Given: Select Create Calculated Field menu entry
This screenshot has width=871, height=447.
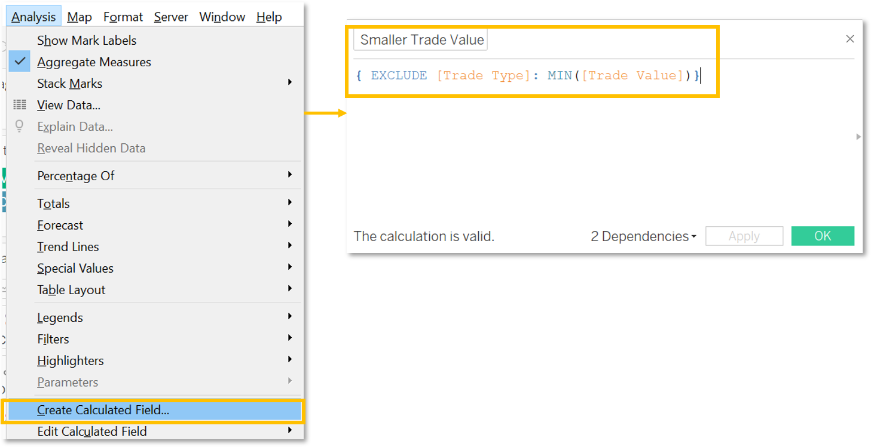Looking at the screenshot, I should click(103, 410).
